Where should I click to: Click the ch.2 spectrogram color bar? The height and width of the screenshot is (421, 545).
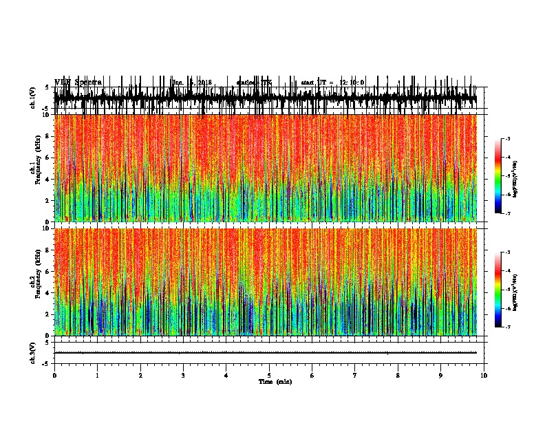tap(498, 290)
